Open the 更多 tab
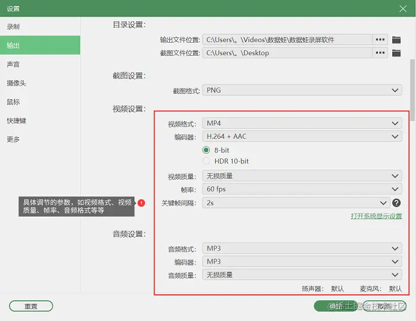Screen dimensions: 416x321 [40, 139]
